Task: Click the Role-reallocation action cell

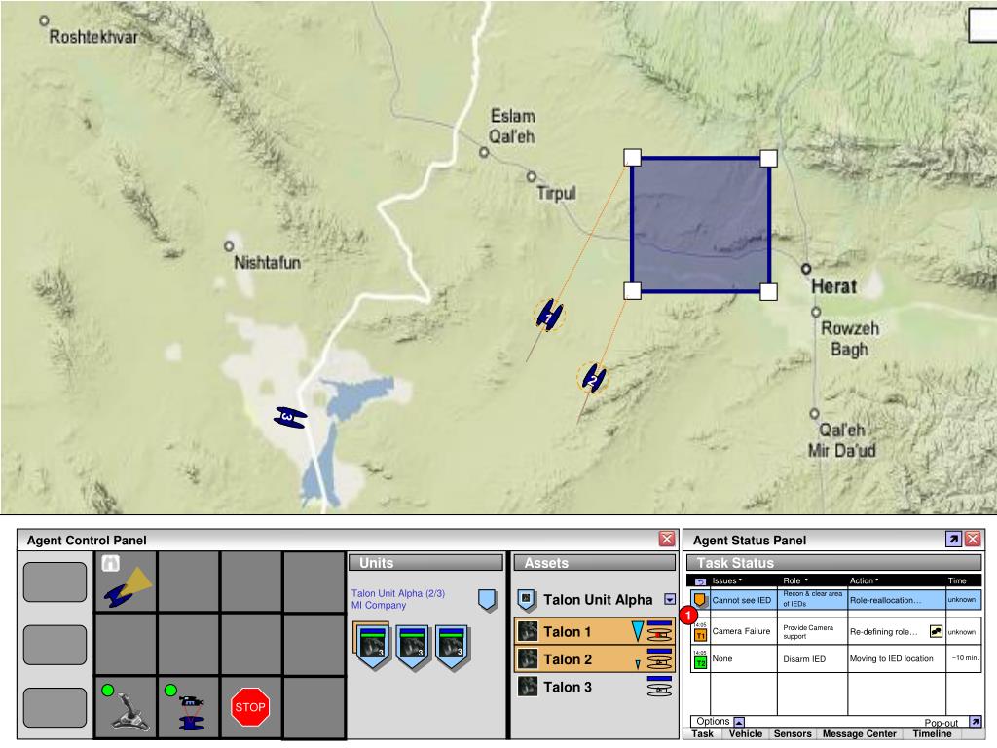Action: pyautogui.click(x=897, y=599)
